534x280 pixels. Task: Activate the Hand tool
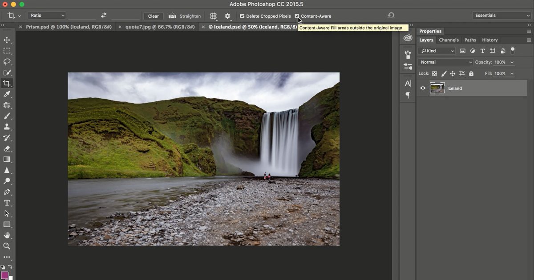pyautogui.click(x=7, y=235)
